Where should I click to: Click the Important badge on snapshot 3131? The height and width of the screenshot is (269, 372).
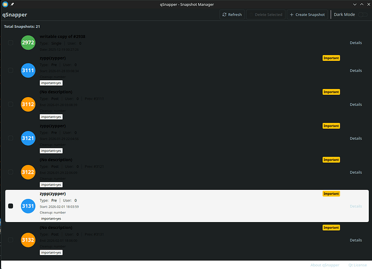point(331,194)
